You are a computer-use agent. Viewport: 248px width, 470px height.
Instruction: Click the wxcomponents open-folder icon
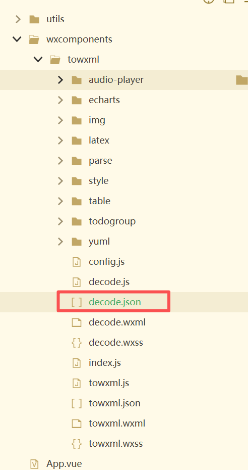[34, 39]
